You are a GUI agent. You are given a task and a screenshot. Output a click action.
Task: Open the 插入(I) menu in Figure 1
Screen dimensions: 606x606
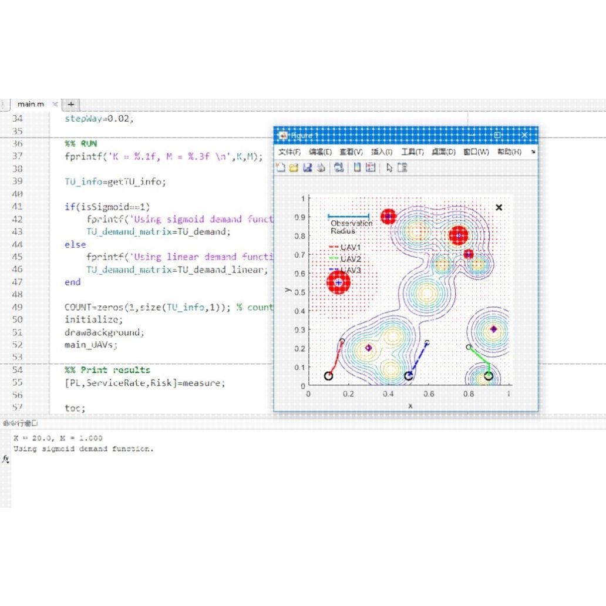point(382,152)
